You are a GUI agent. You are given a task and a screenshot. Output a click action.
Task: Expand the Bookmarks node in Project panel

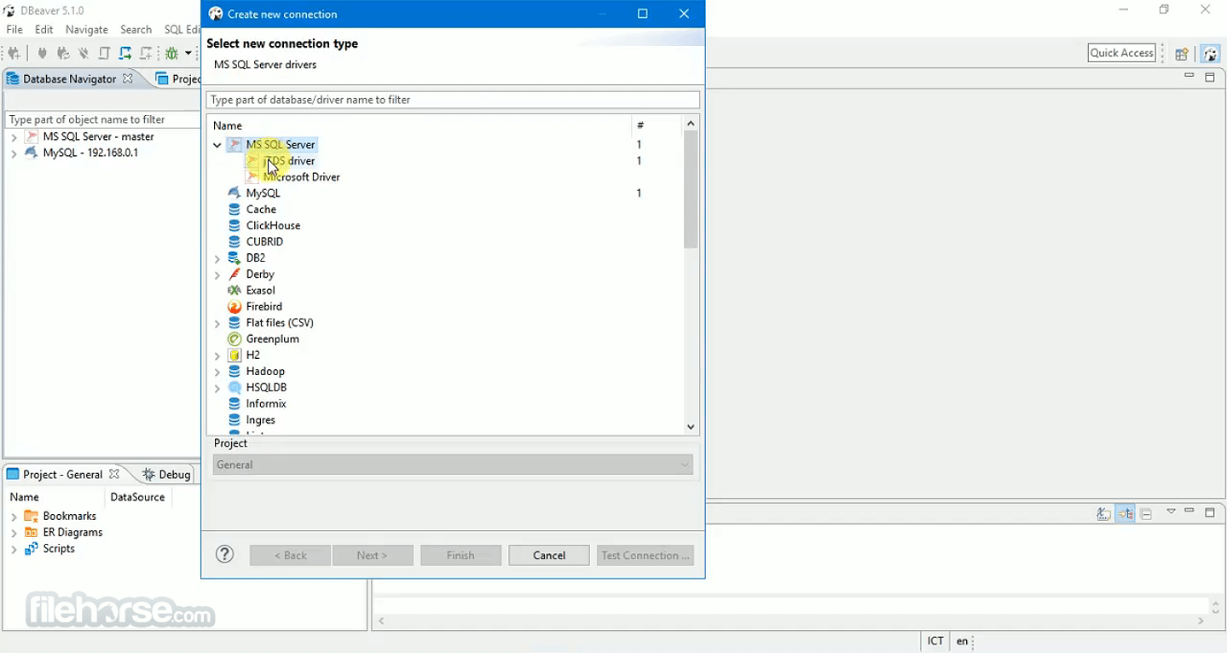pos(14,517)
